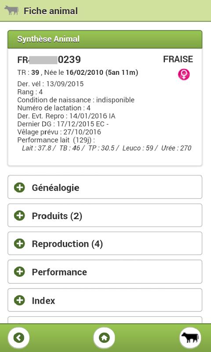Expand the Produits (2) section
The width and height of the screenshot is (211, 352).
(x=105, y=215)
